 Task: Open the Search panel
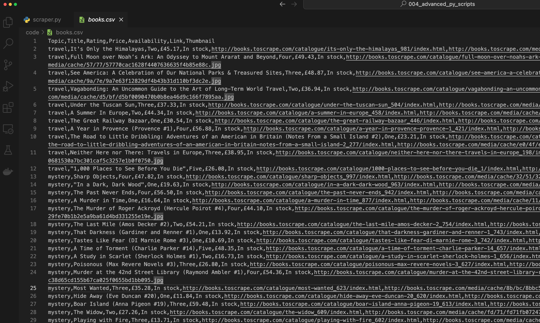(8, 43)
